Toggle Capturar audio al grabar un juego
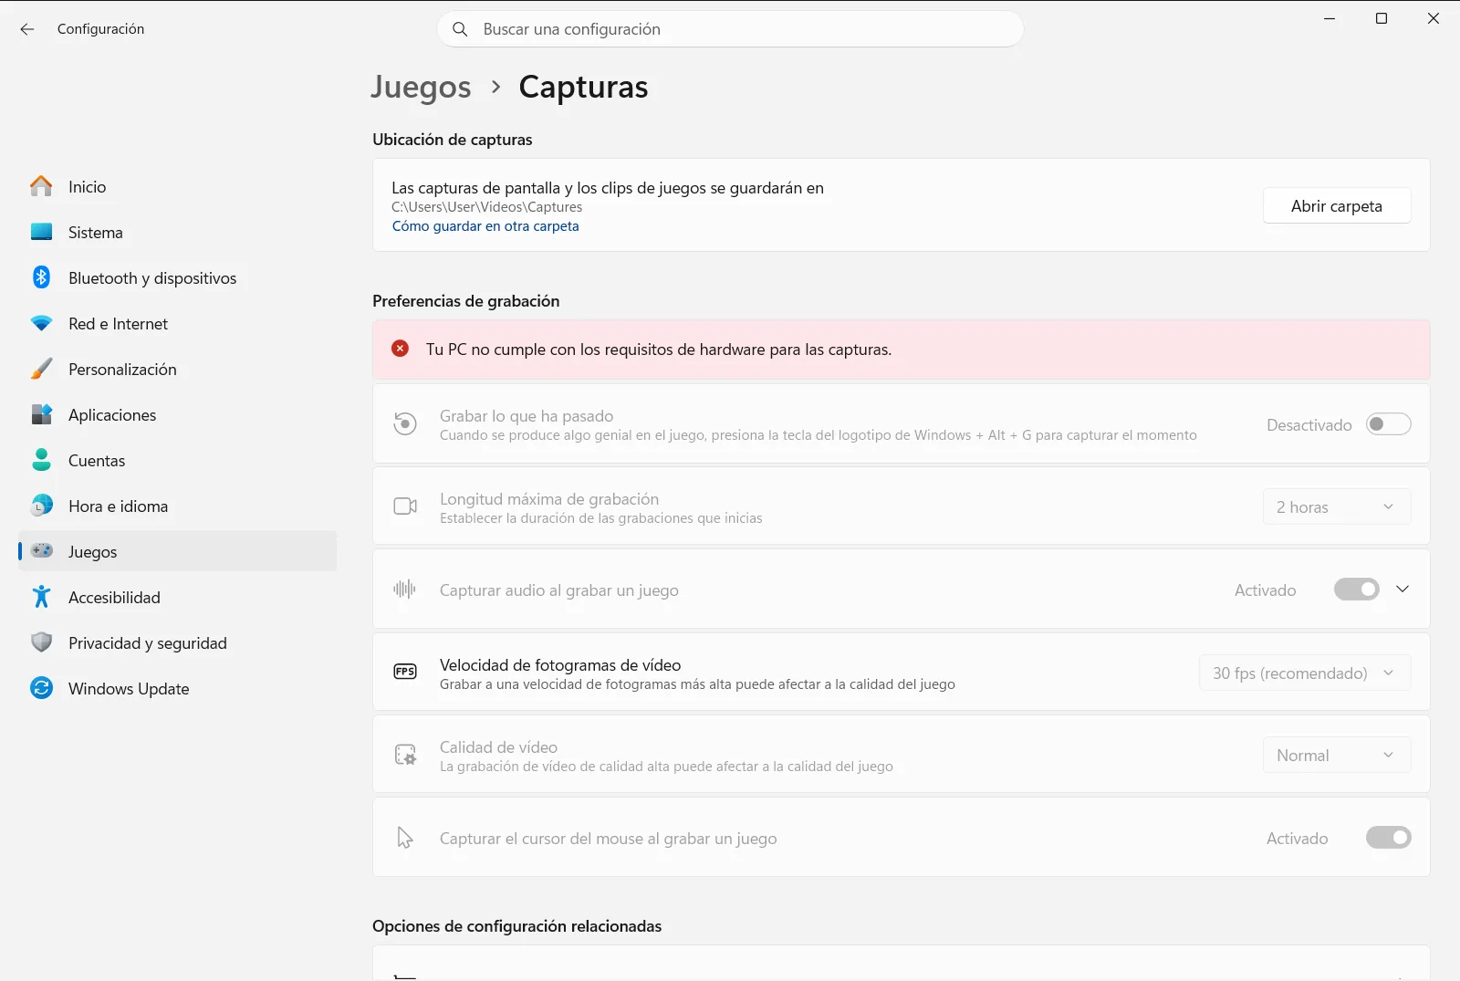The width and height of the screenshot is (1460, 981). point(1357,590)
